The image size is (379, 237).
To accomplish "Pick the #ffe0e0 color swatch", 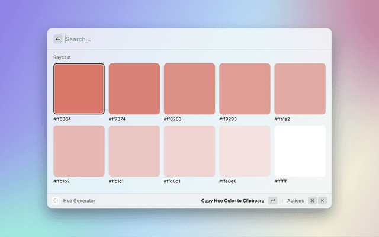I will 245,151.
